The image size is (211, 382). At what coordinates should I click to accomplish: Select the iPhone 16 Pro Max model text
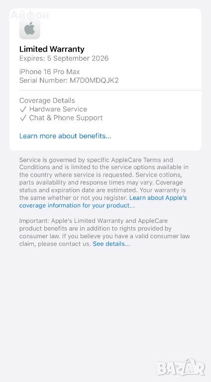tap(49, 72)
